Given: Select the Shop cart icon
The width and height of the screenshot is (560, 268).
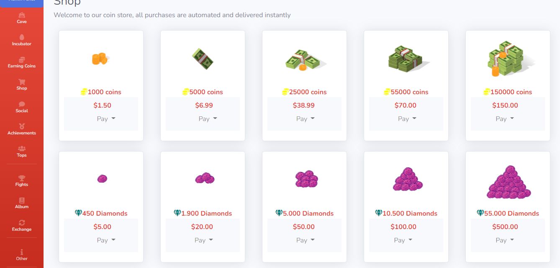Looking at the screenshot, I should coord(22,82).
